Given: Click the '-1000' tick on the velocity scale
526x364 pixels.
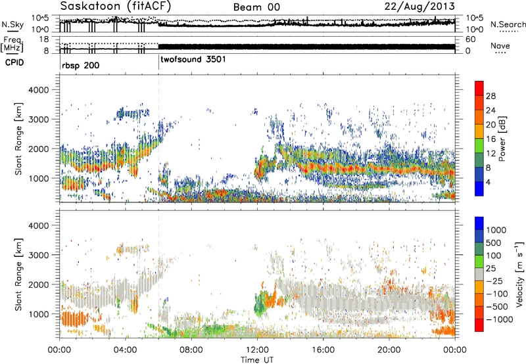Looking at the screenshot, I should 499,319.
